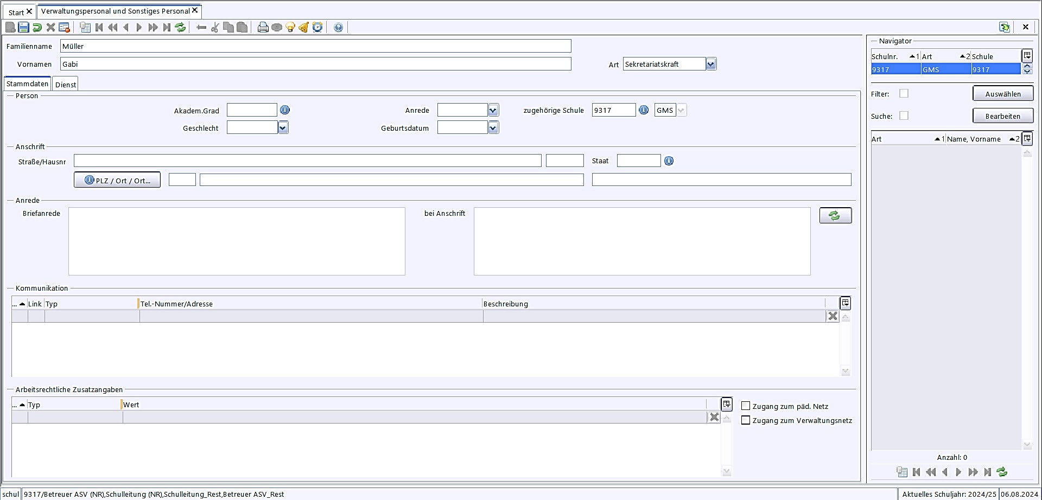Enable Zugang zum päd. Netz checkbox

click(x=746, y=406)
